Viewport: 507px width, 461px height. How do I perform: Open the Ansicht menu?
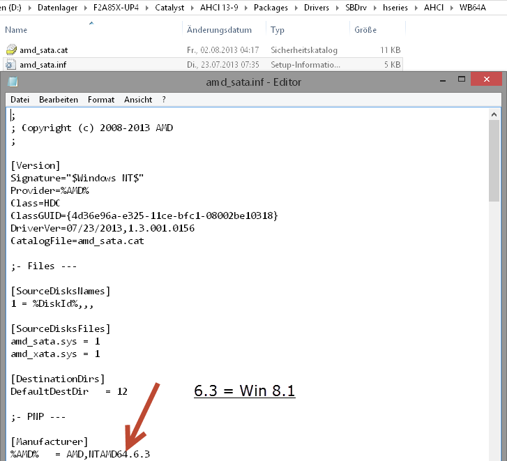[138, 100]
